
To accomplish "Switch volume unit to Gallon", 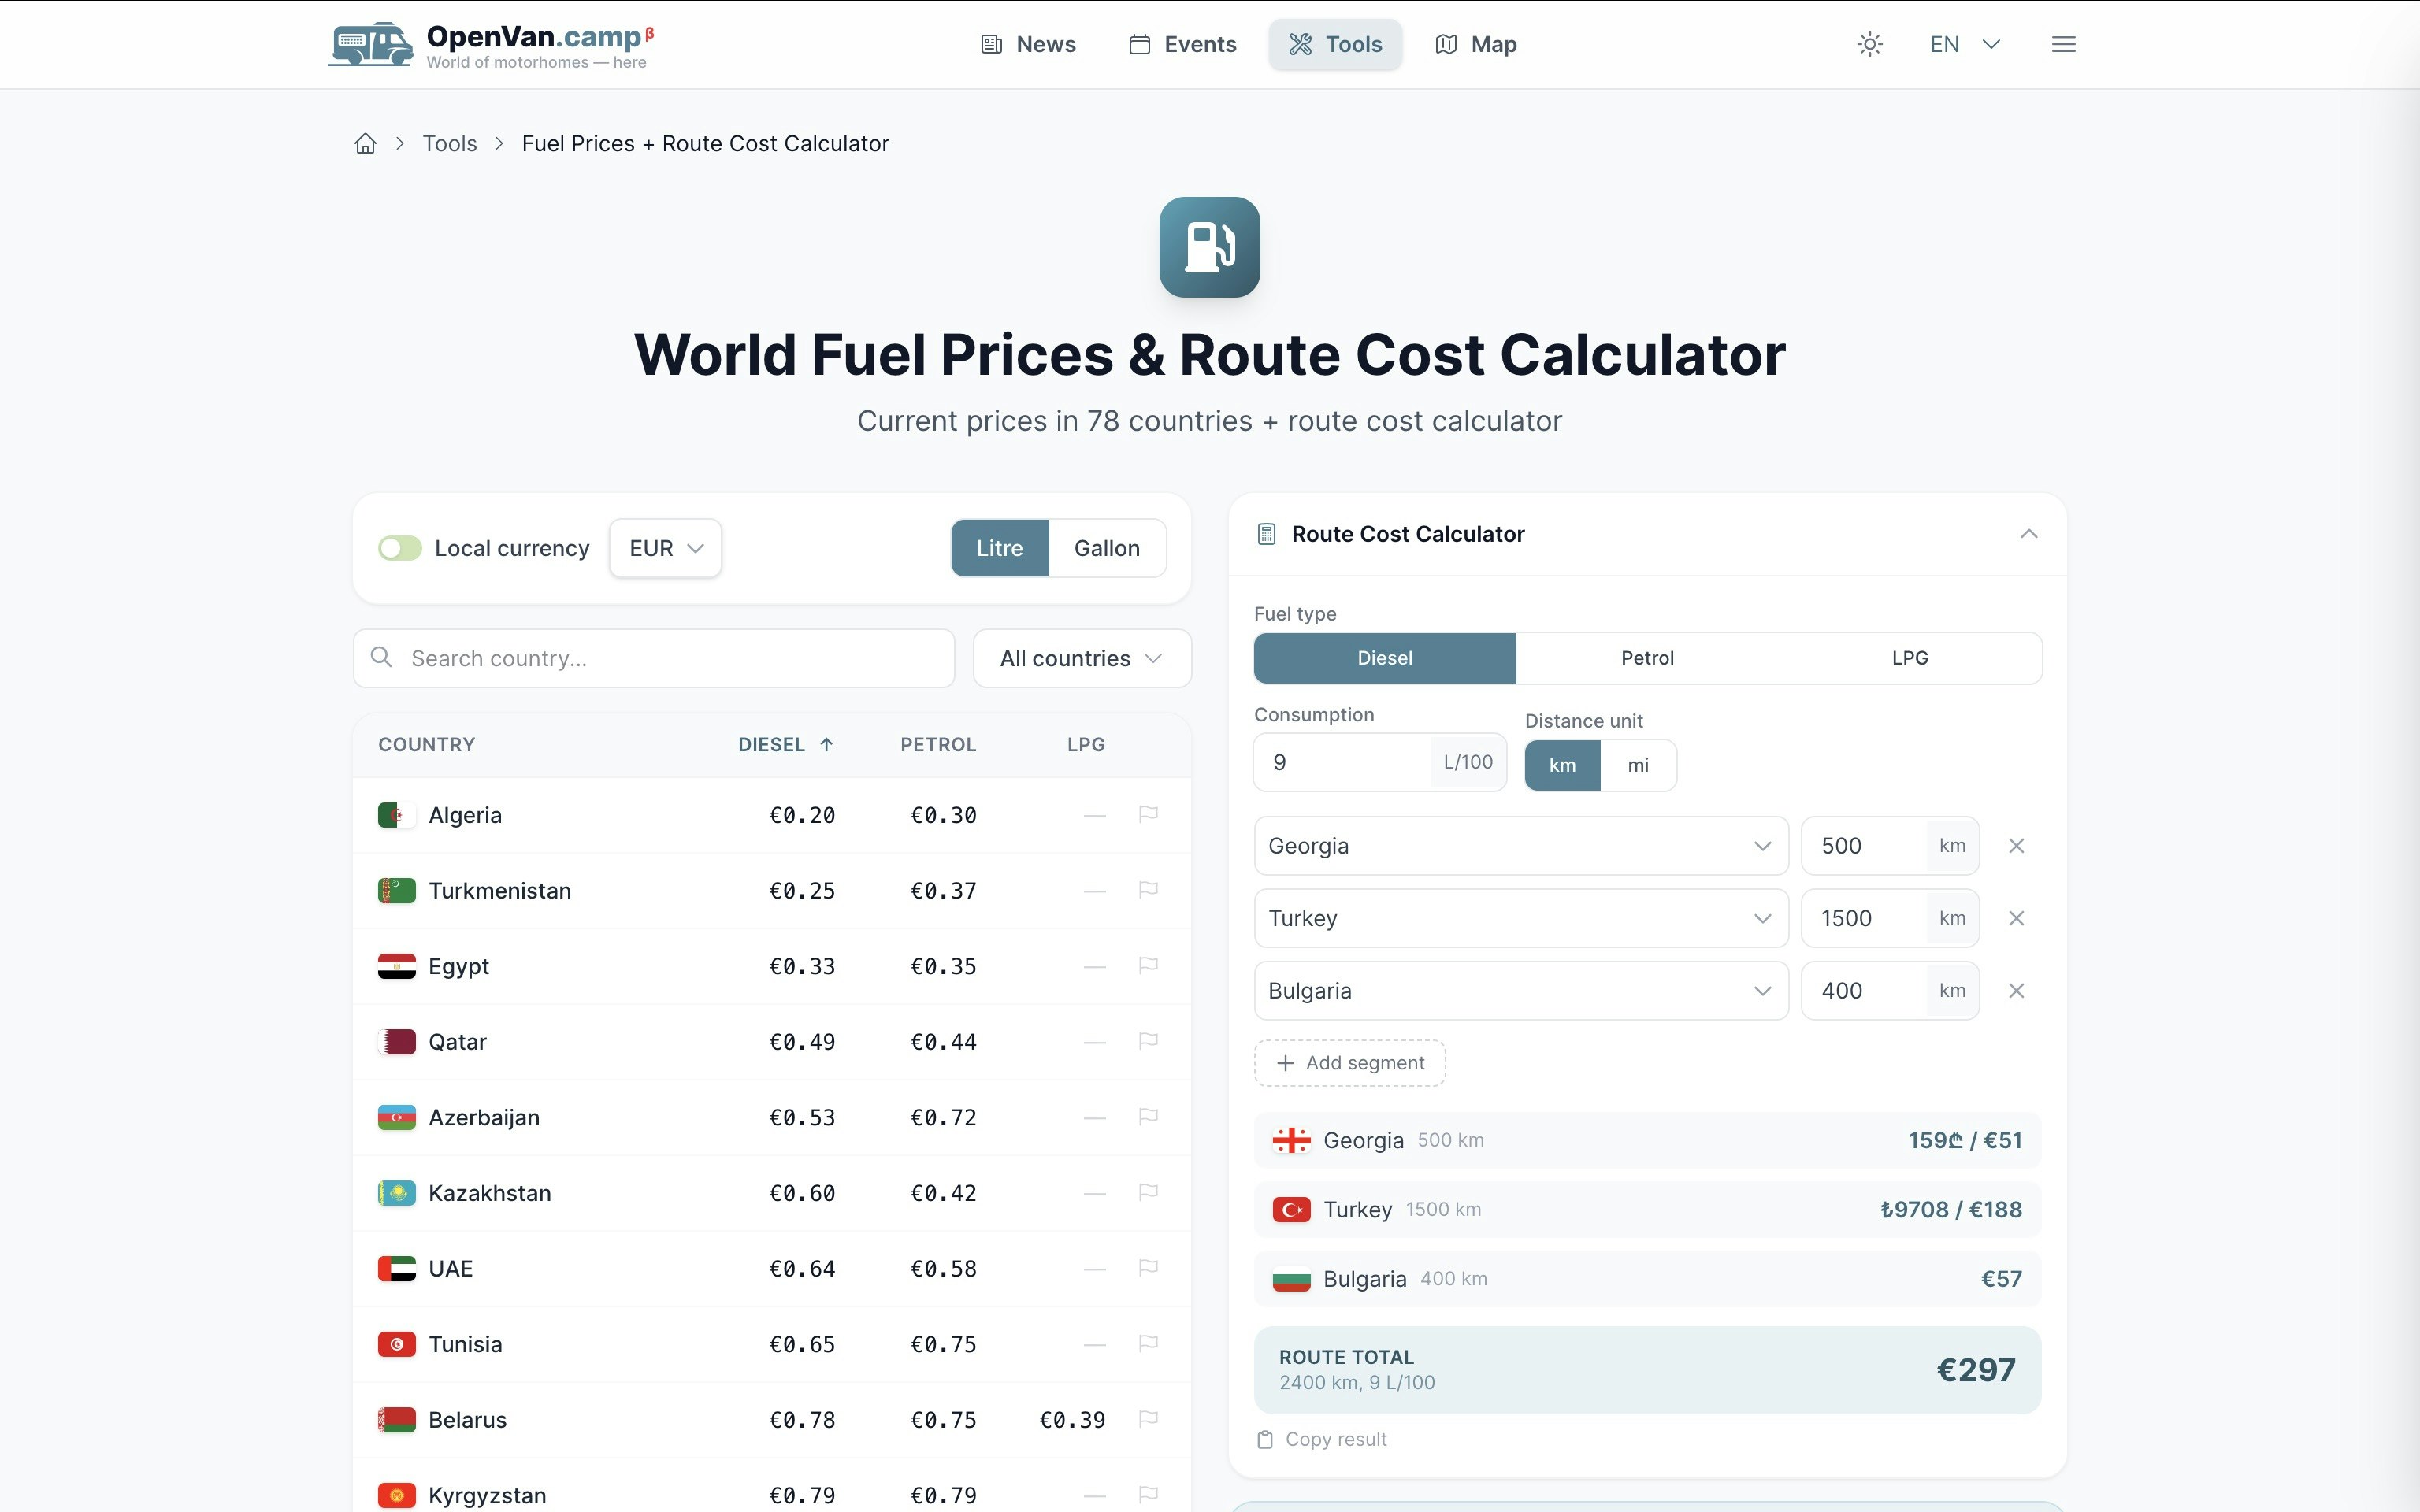I will (1106, 548).
